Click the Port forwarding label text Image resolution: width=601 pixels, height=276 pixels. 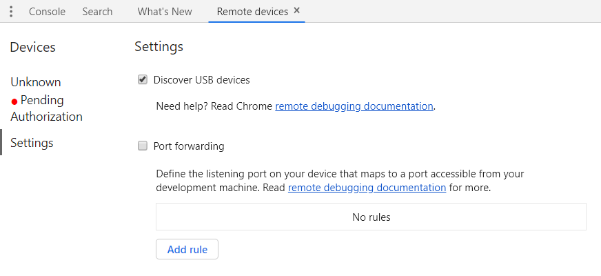189,146
